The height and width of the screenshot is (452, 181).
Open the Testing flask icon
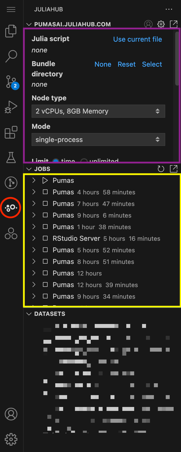click(x=11, y=157)
